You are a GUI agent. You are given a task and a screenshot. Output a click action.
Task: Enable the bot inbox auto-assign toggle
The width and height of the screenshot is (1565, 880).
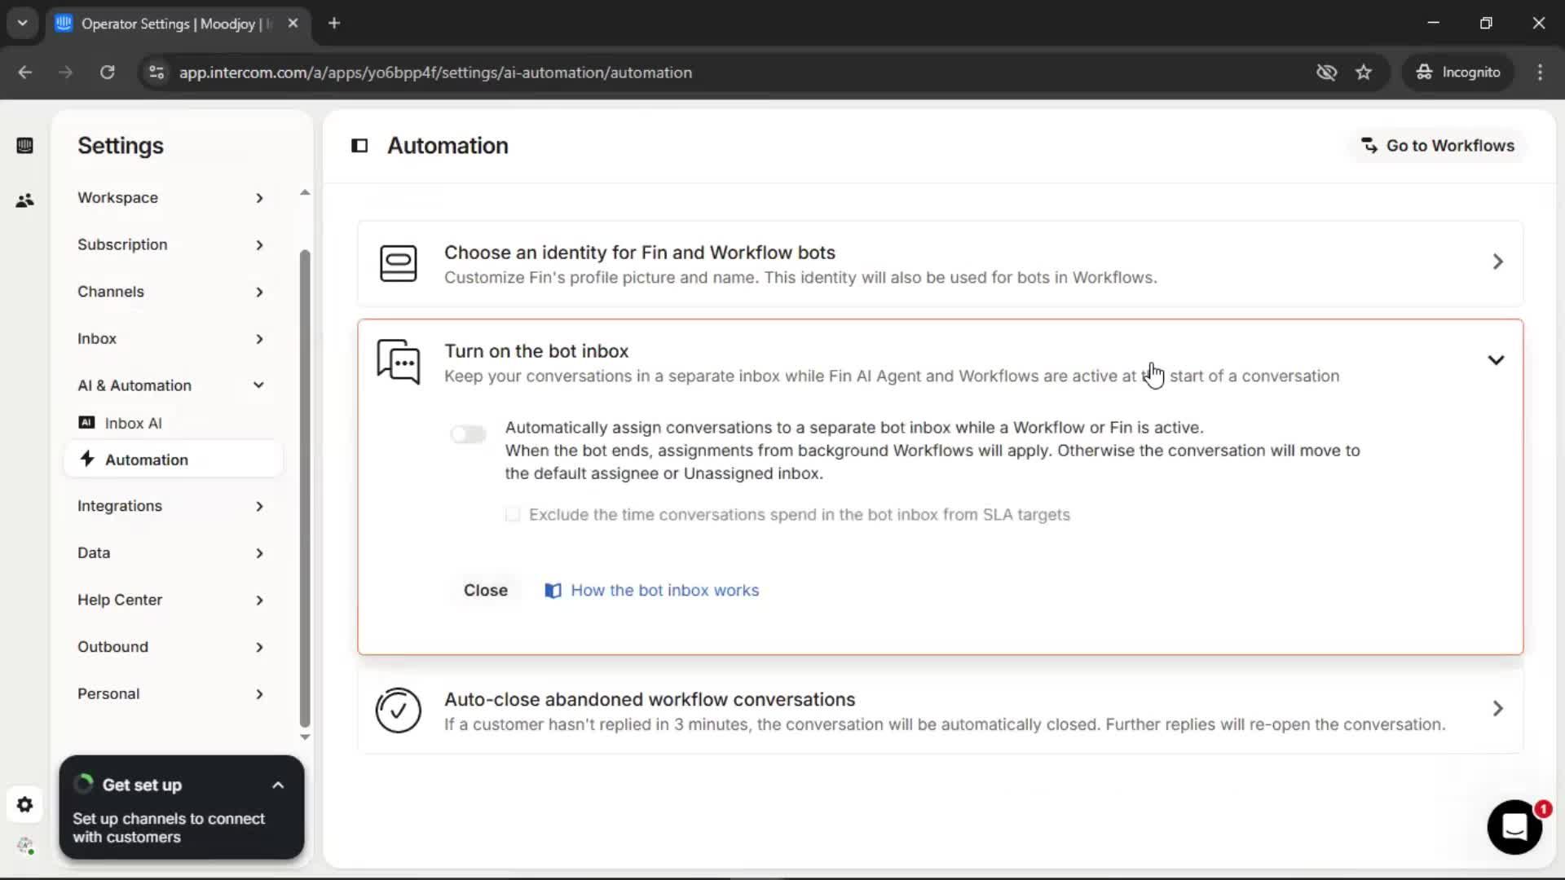click(x=469, y=434)
